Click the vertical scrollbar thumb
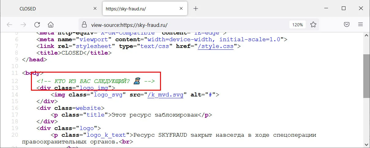The height and width of the screenshot is (148, 370). 367,76
